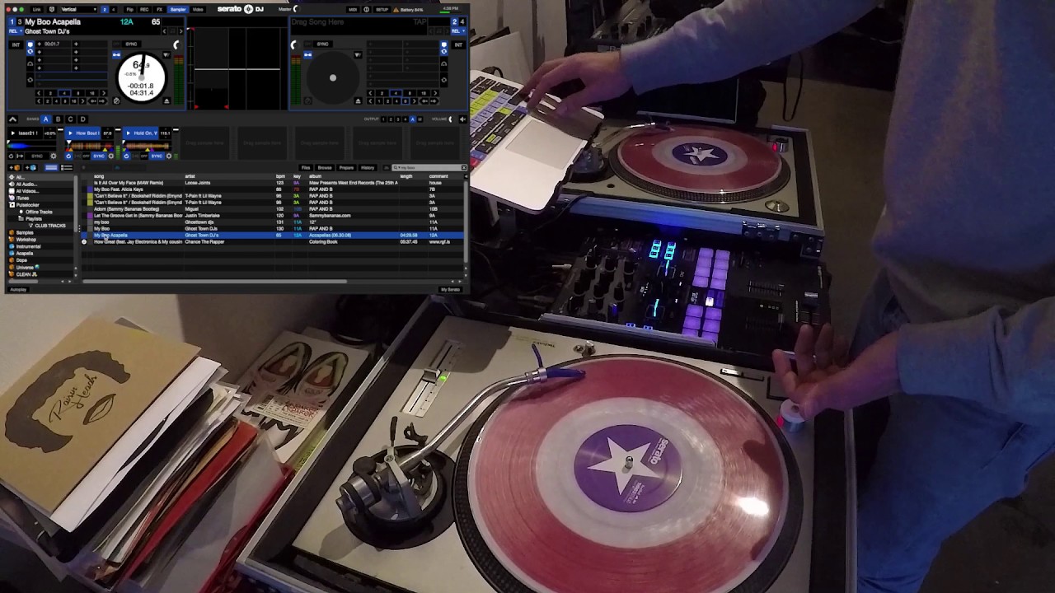Open the Prepare panel tab
This screenshot has width=1055, height=593.
[x=346, y=167]
